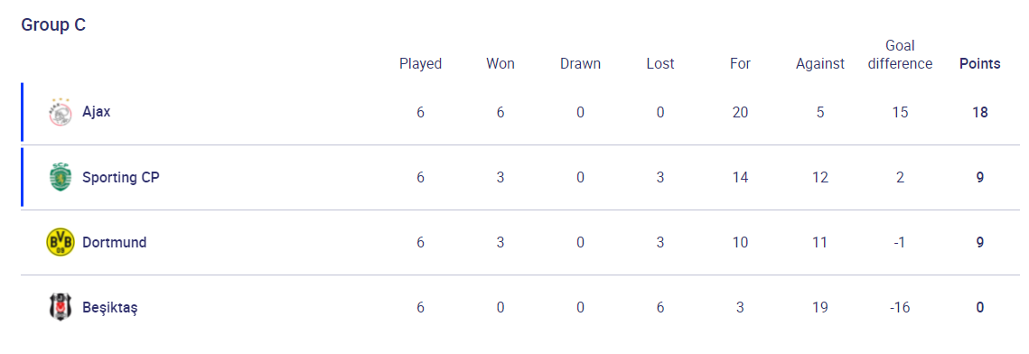The height and width of the screenshot is (354, 1029).
Task: Click the Ajax club crest
Action: [61, 112]
